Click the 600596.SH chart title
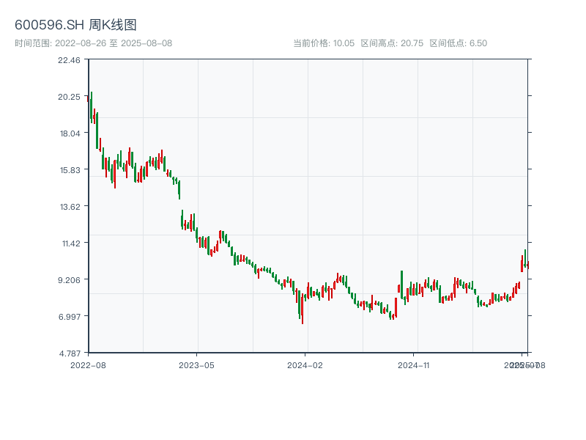 (x=75, y=25)
